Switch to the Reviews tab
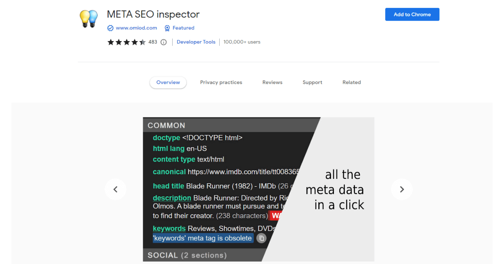The width and height of the screenshot is (504, 264). (x=272, y=83)
